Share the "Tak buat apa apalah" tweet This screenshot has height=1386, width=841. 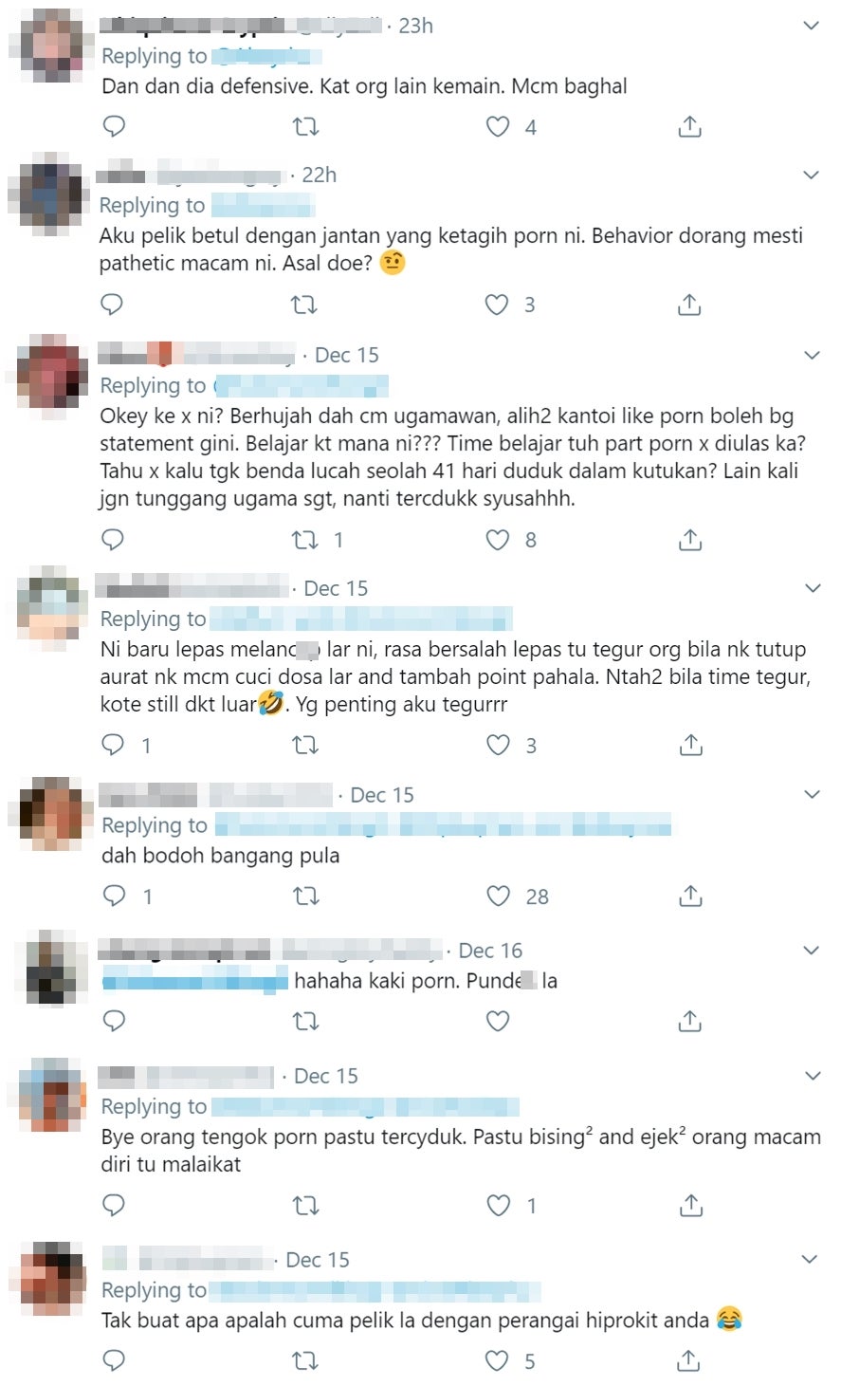[x=689, y=1361]
